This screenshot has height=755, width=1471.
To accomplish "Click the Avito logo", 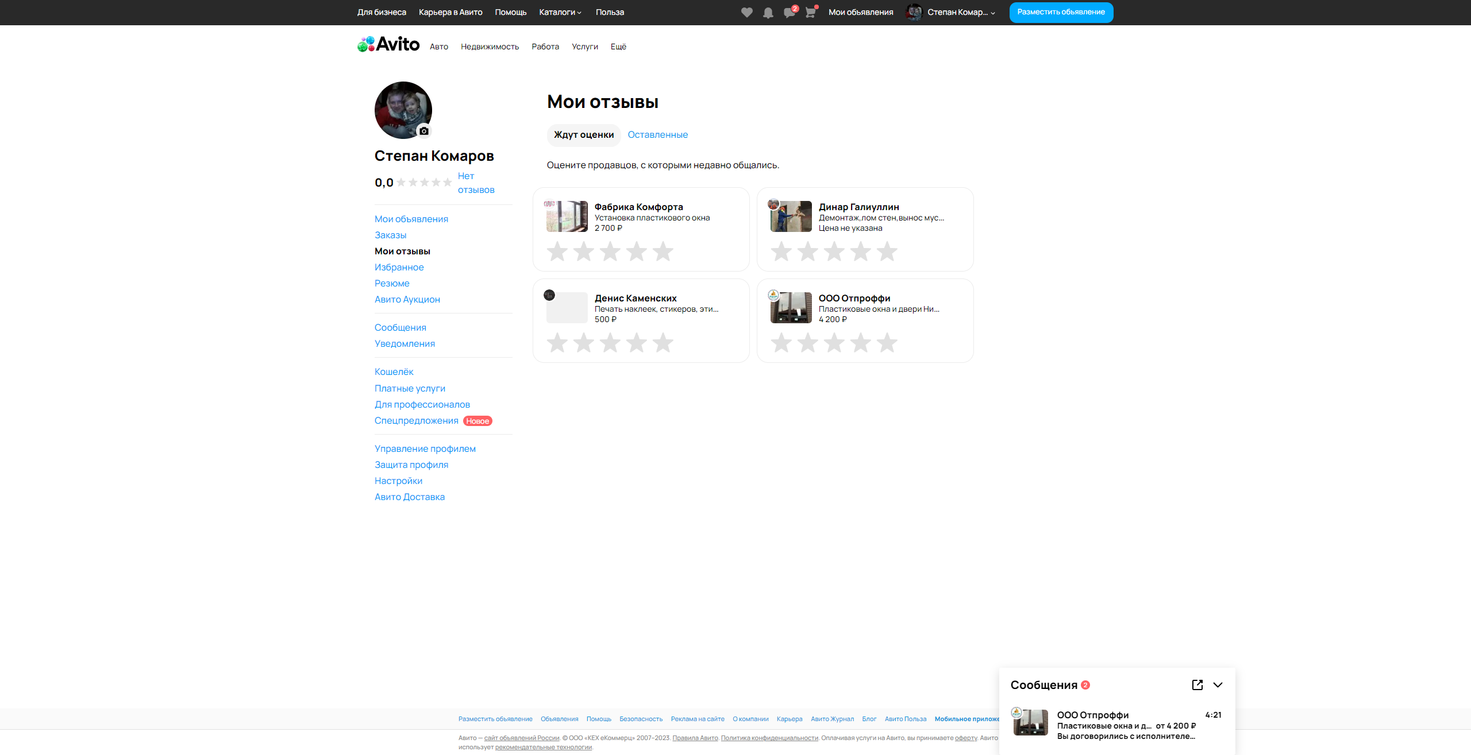I will (x=388, y=44).
